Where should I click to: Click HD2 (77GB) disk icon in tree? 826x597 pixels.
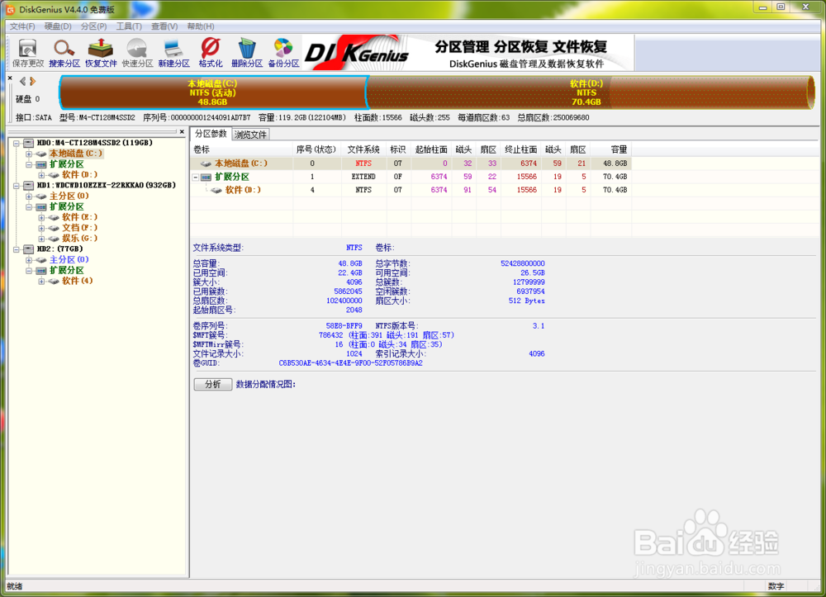[x=29, y=249]
